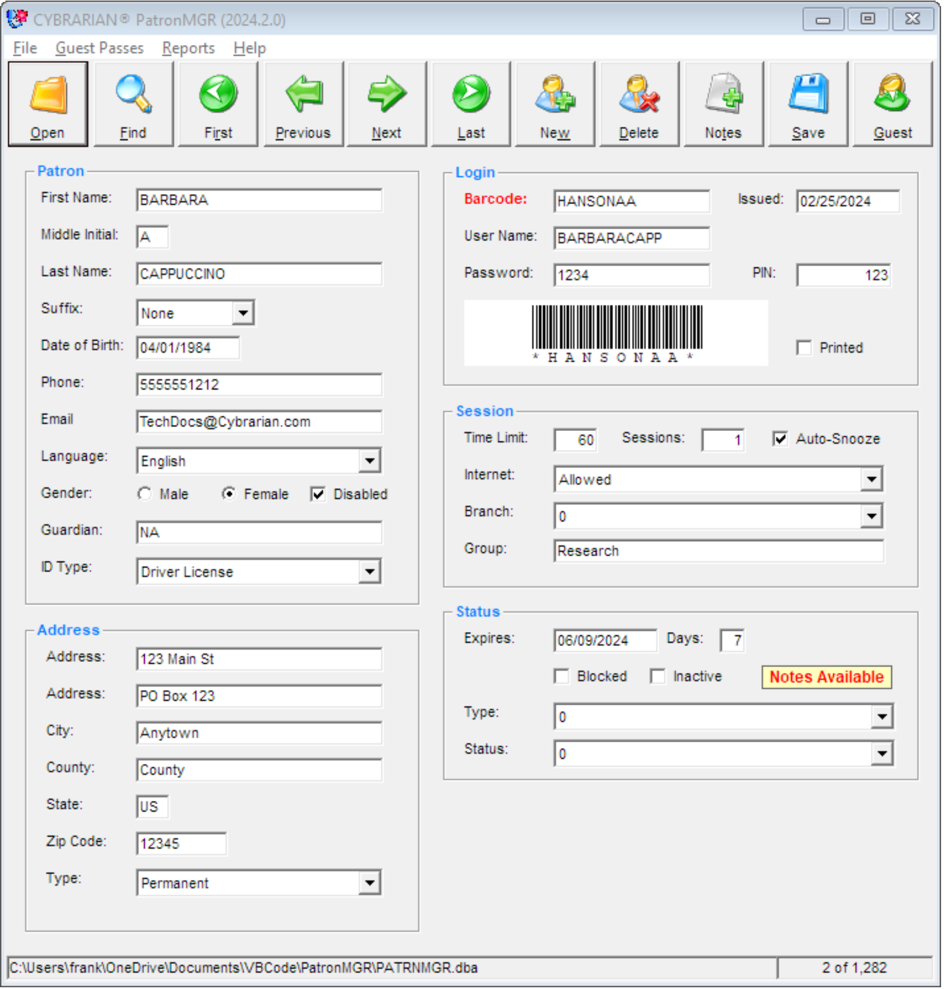Click the Expires date field

coord(606,641)
